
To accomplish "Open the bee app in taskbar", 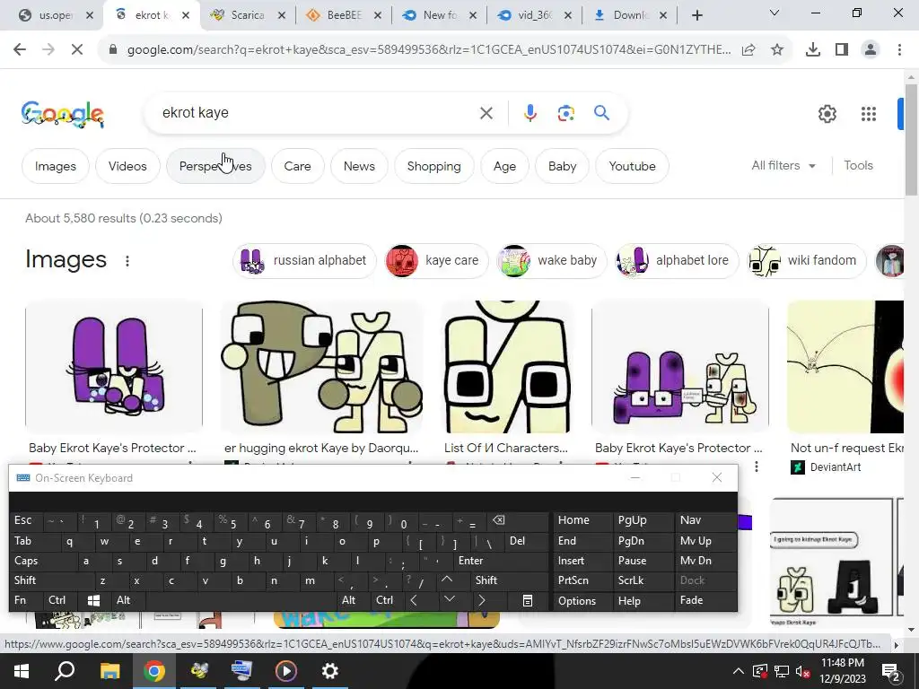I will [198, 671].
